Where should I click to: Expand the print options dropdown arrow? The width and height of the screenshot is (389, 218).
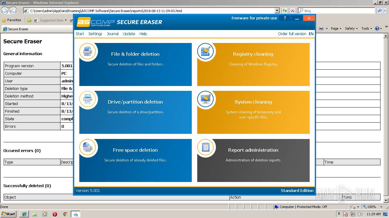[x=327, y=28]
